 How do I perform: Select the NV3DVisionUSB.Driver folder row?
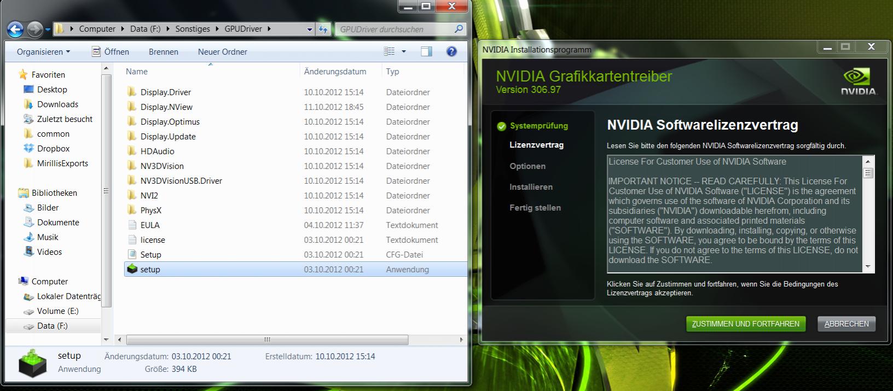295,180
